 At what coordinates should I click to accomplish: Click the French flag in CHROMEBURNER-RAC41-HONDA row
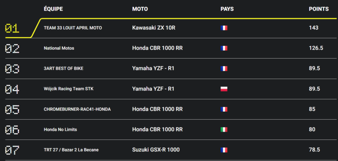tap(224, 110)
